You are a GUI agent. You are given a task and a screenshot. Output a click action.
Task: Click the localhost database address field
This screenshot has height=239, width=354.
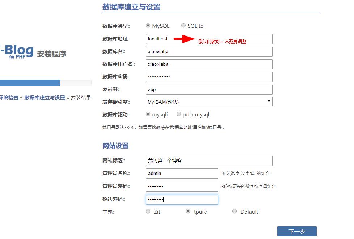(x=181, y=39)
